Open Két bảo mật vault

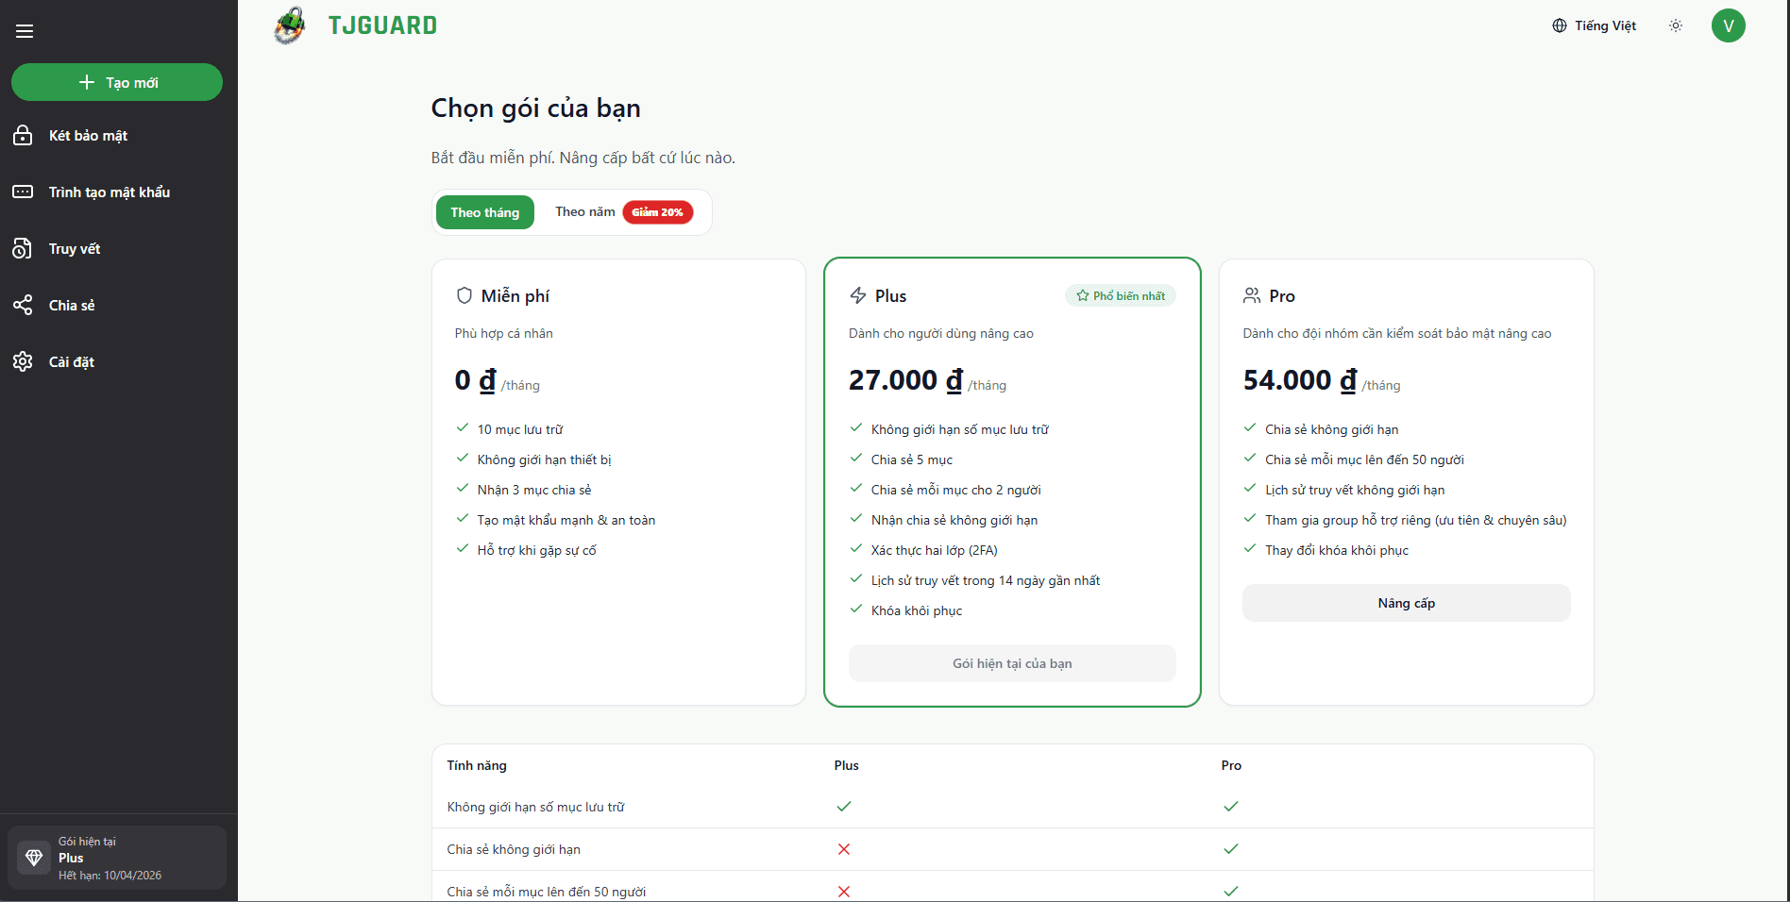click(x=88, y=136)
